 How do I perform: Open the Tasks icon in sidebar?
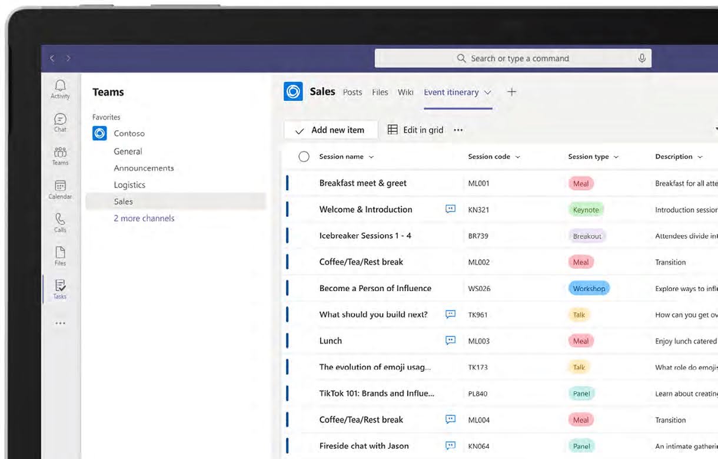pyautogui.click(x=60, y=286)
